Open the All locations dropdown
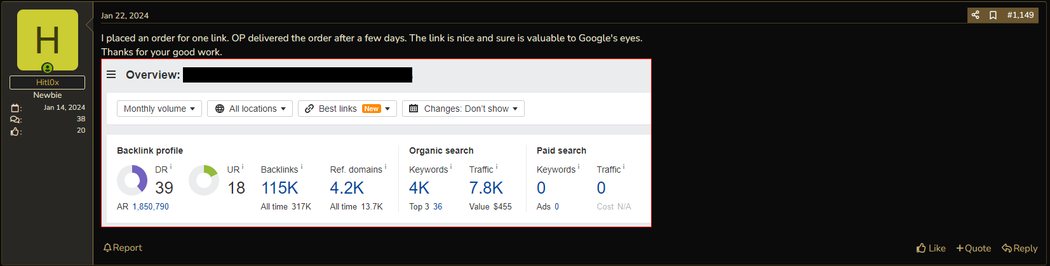The width and height of the screenshot is (1050, 266). coord(250,109)
